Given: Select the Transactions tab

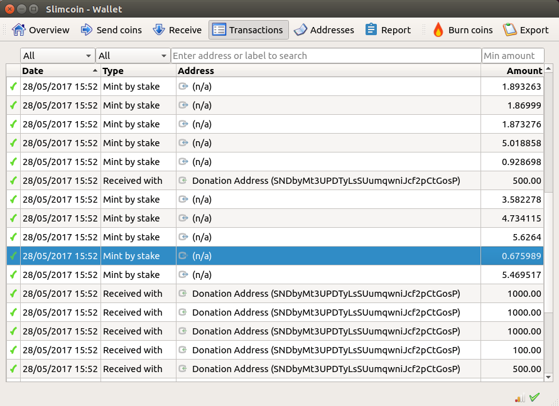Looking at the screenshot, I should pyautogui.click(x=249, y=30).
